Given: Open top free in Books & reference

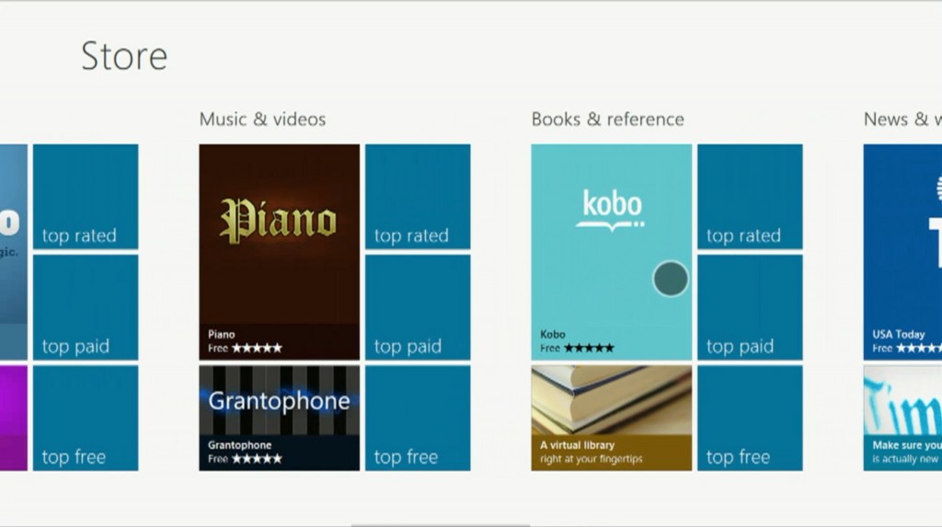Looking at the screenshot, I should coord(750,418).
